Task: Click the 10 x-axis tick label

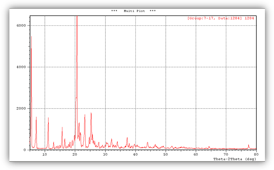Action: pyautogui.click(x=45, y=154)
